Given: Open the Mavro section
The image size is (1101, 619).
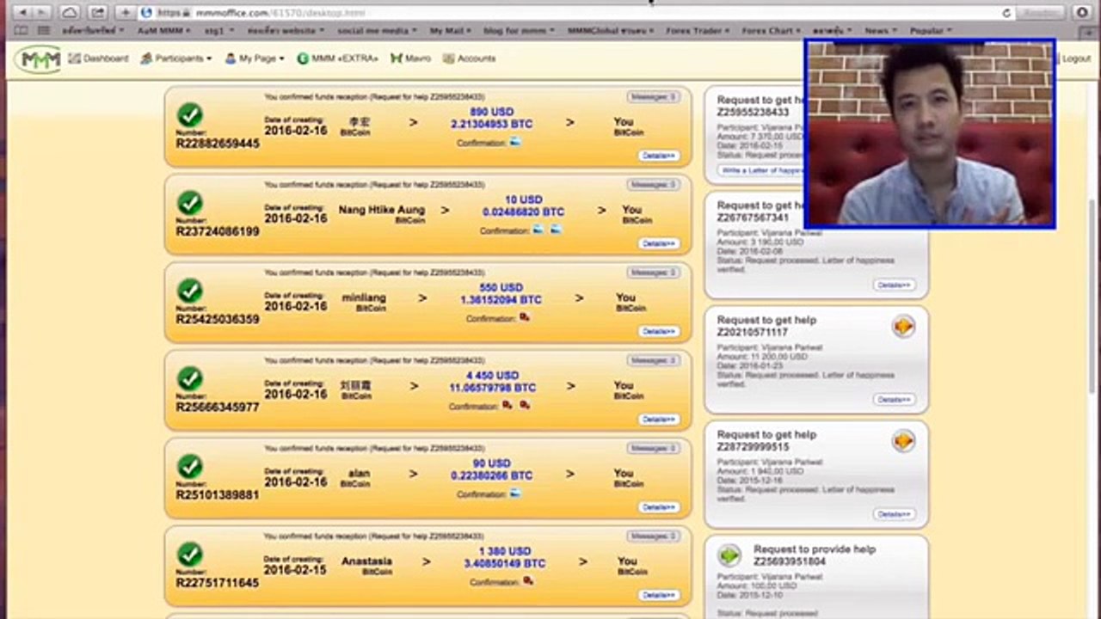Looking at the screenshot, I should click(410, 58).
